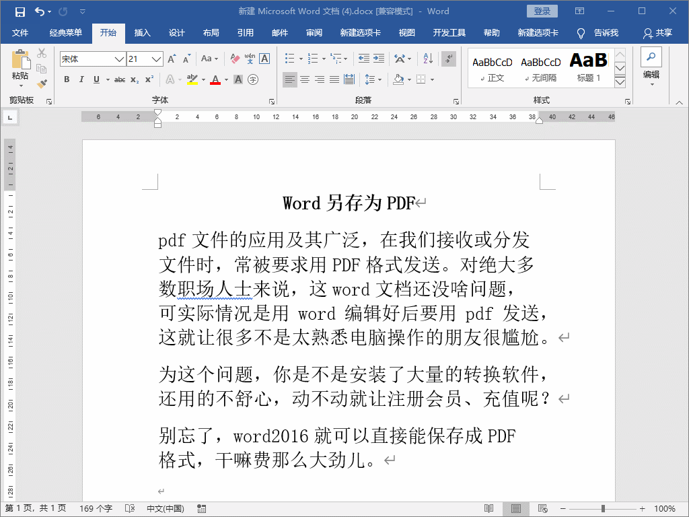
Task: Decrease paragraph indent
Action: click(363, 59)
